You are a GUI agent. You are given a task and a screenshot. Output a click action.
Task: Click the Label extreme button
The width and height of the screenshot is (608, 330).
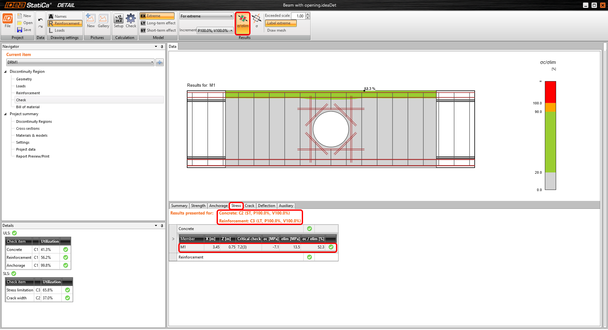pyautogui.click(x=280, y=23)
